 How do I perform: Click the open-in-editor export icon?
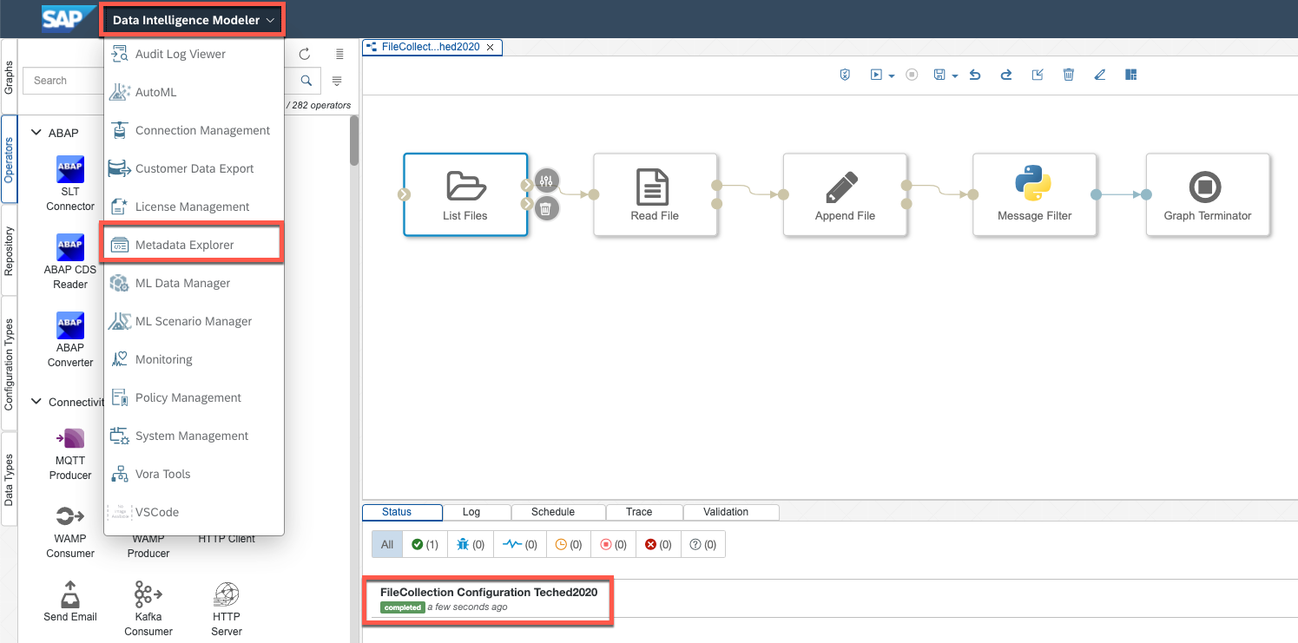[1038, 75]
